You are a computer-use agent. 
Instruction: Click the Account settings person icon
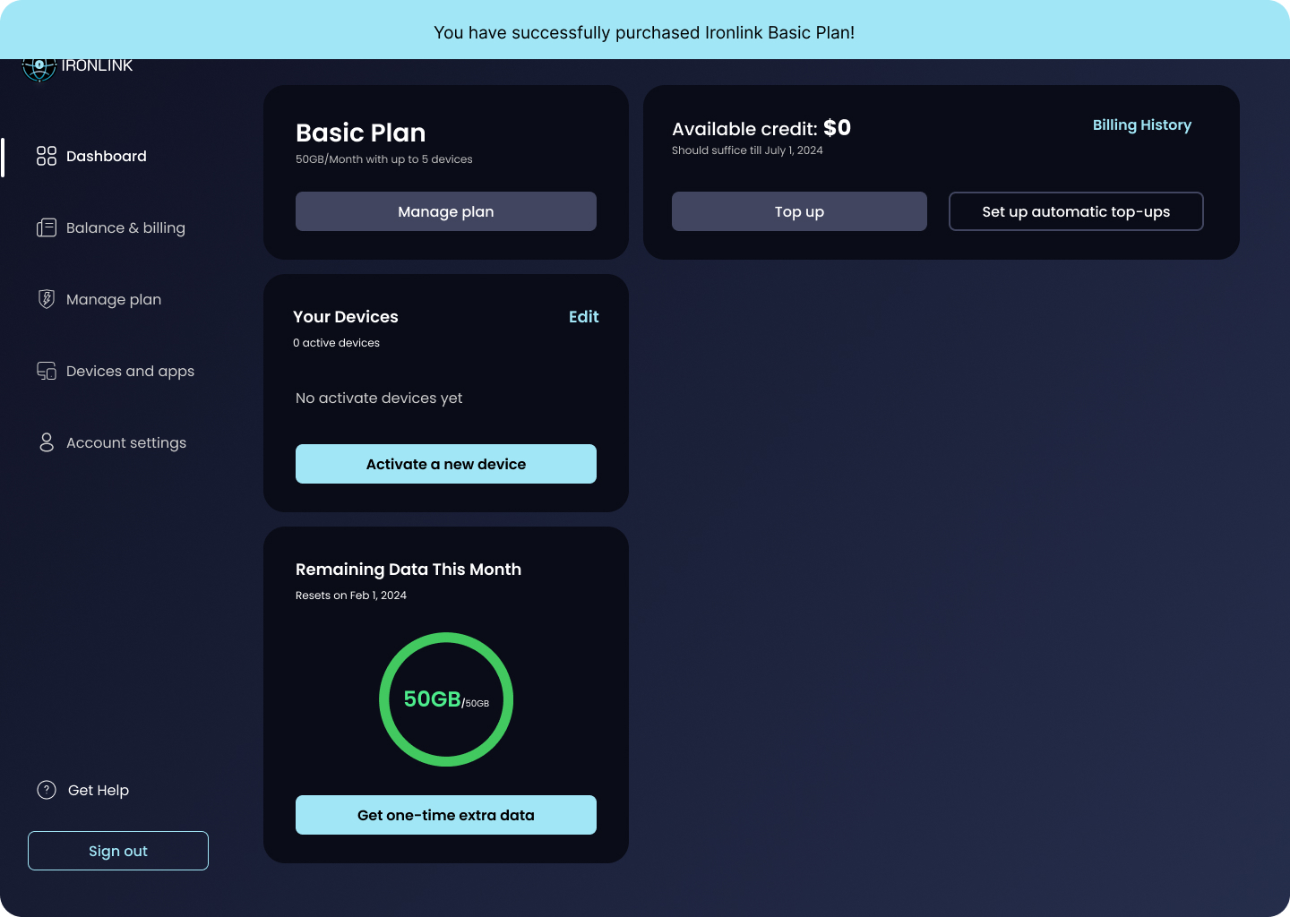click(47, 442)
